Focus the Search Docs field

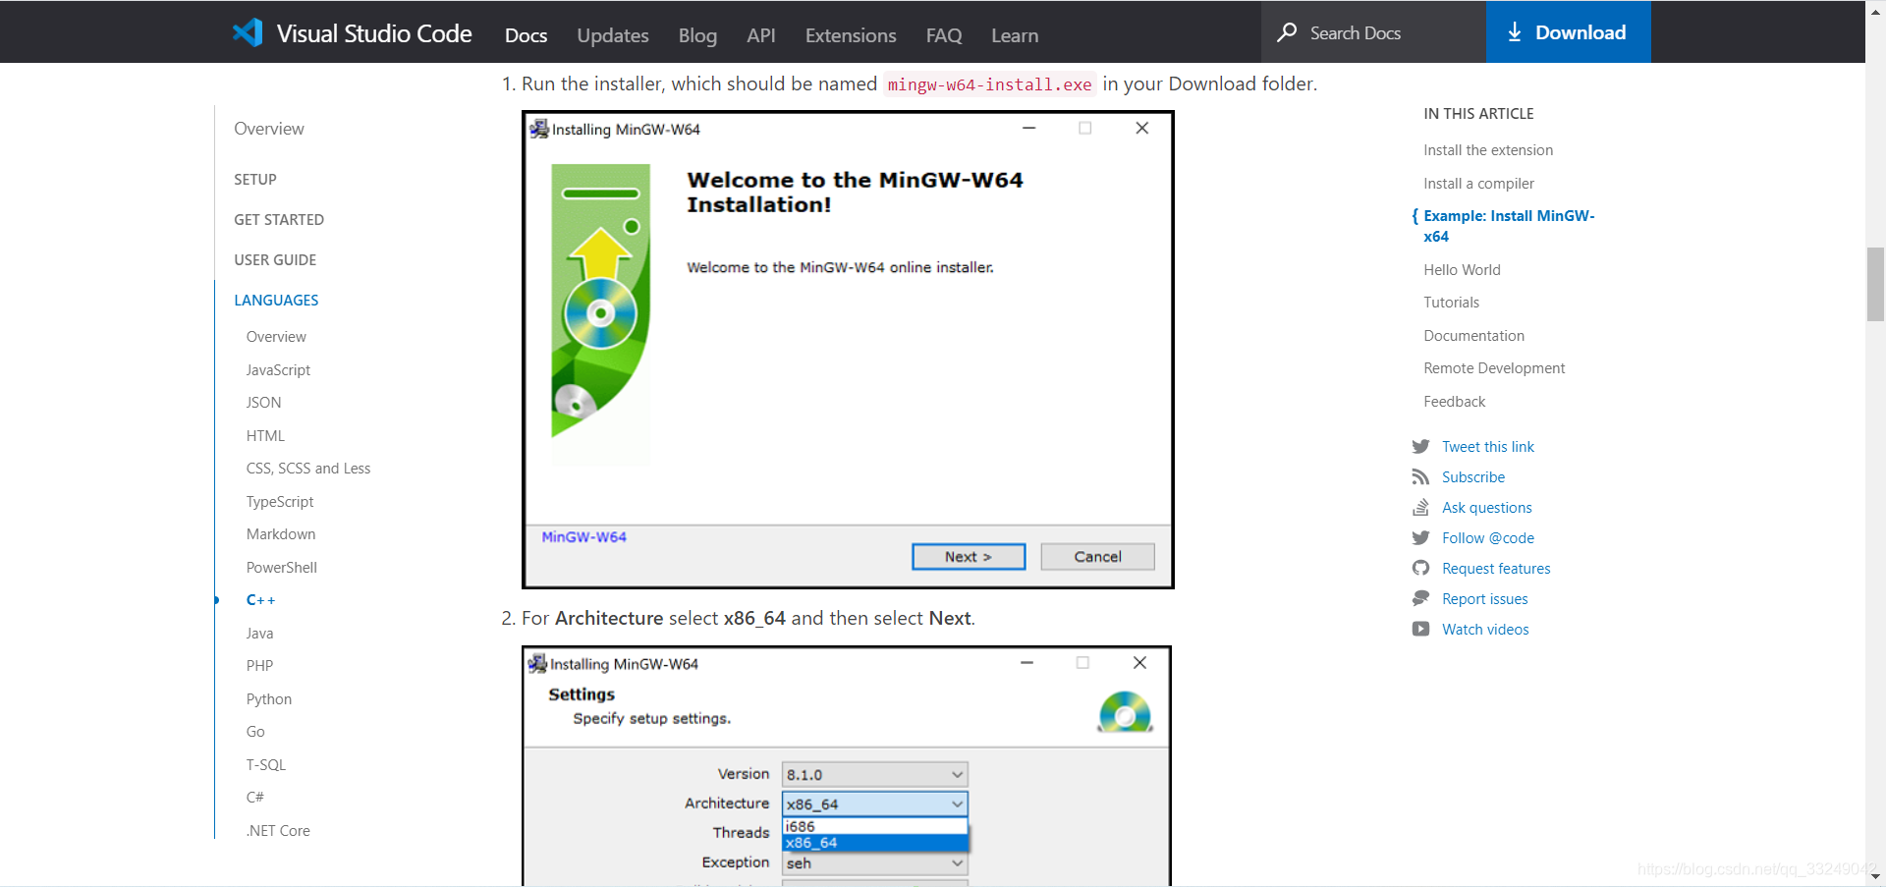1373,31
